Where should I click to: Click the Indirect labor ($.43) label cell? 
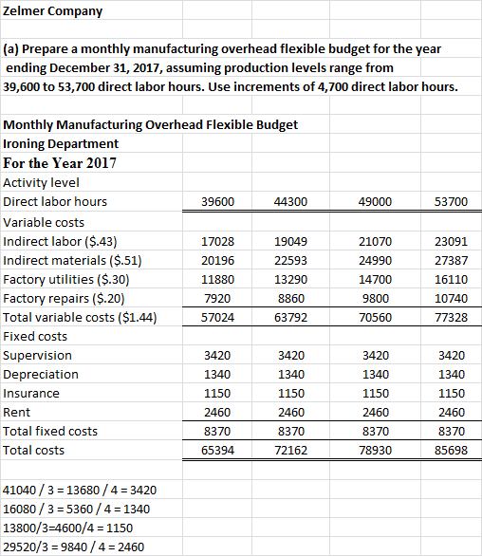[x=91, y=242]
